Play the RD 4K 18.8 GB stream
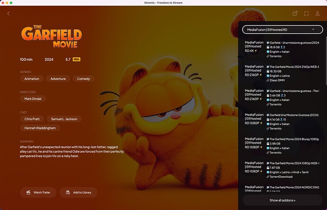327x210 pixels. (x=282, y=49)
